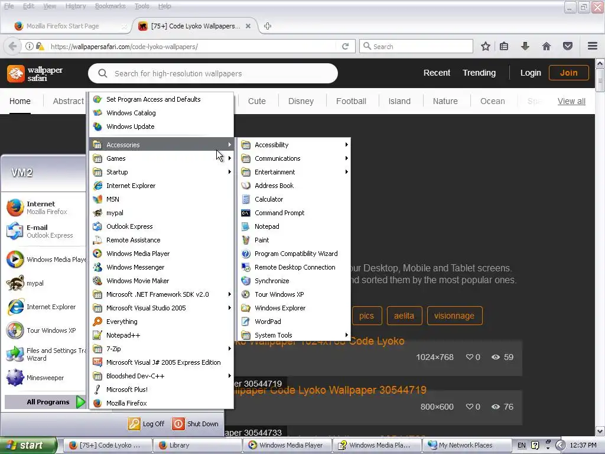Click the All Programs button
Screen dimensions: 605x454
[x=45, y=402]
